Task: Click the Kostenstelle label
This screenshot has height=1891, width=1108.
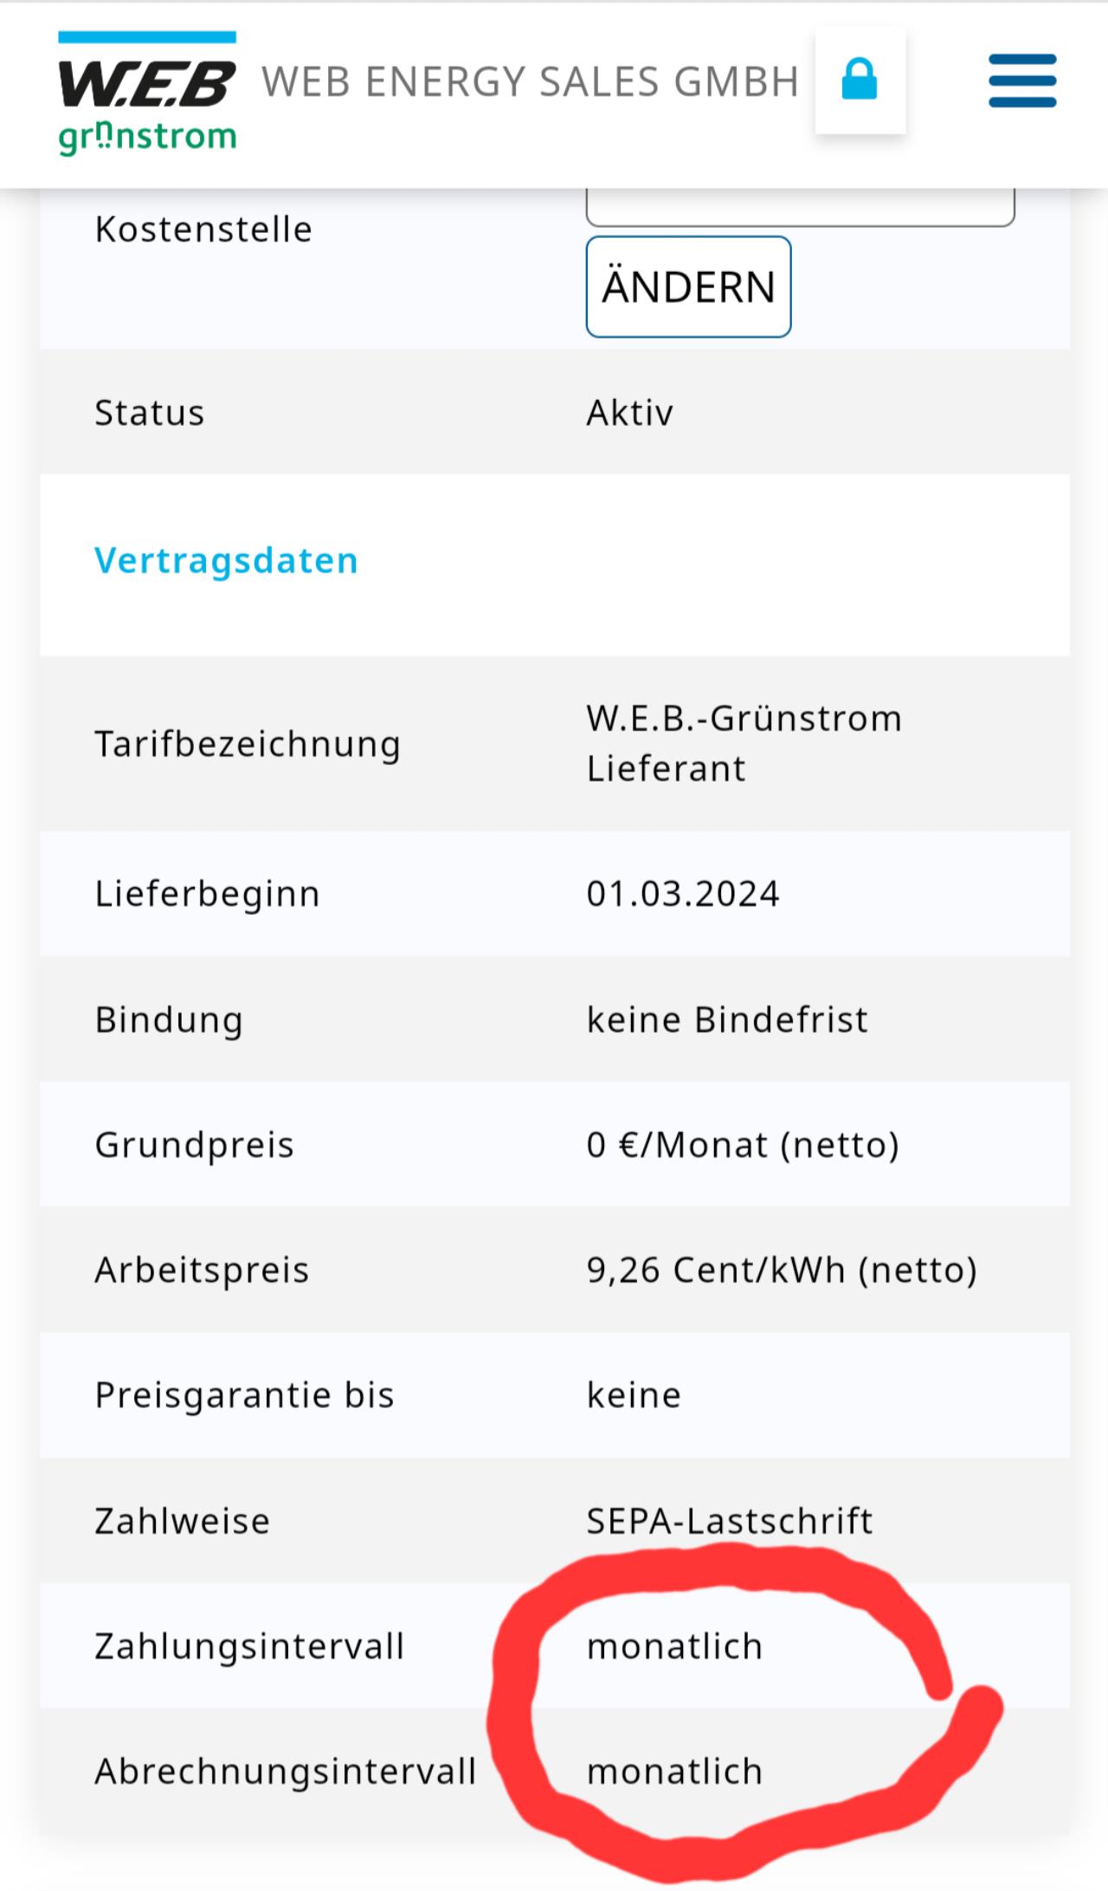Action: (203, 229)
